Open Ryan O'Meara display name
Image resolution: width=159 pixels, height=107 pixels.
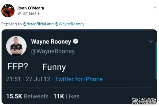[31, 8]
